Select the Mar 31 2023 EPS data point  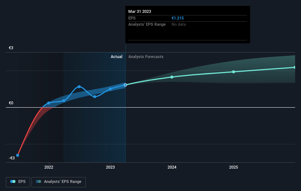coord(125,85)
